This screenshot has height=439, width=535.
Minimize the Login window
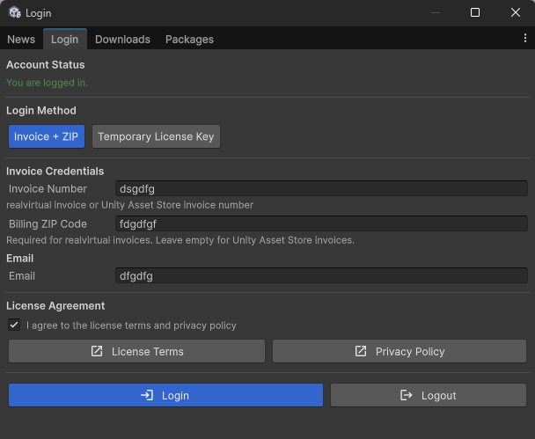(435, 12)
